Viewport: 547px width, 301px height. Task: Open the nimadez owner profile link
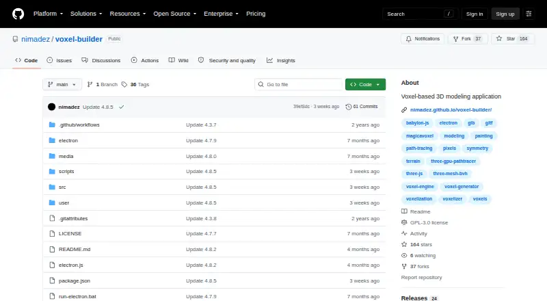click(36, 39)
